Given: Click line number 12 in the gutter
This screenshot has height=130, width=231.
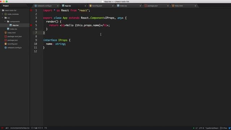Looking at the screenshot, I should point(35,51).
